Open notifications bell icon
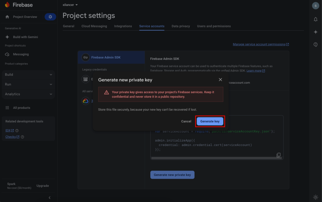 pyautogui.click(x=316, y=19)
